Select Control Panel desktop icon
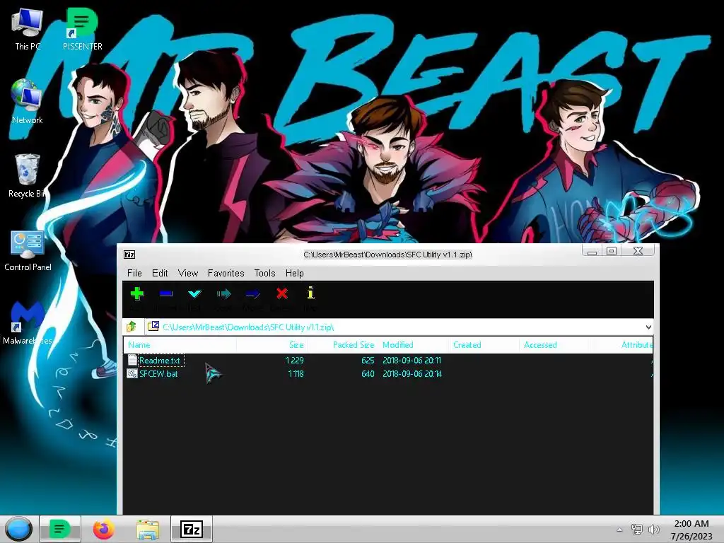Viewport: 724px width, 543px height. point(28,250)
